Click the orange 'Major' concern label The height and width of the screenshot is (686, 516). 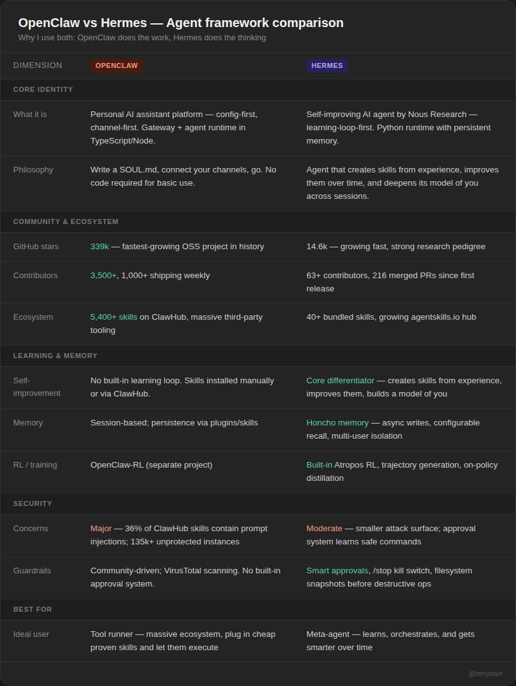pos(101,529)
